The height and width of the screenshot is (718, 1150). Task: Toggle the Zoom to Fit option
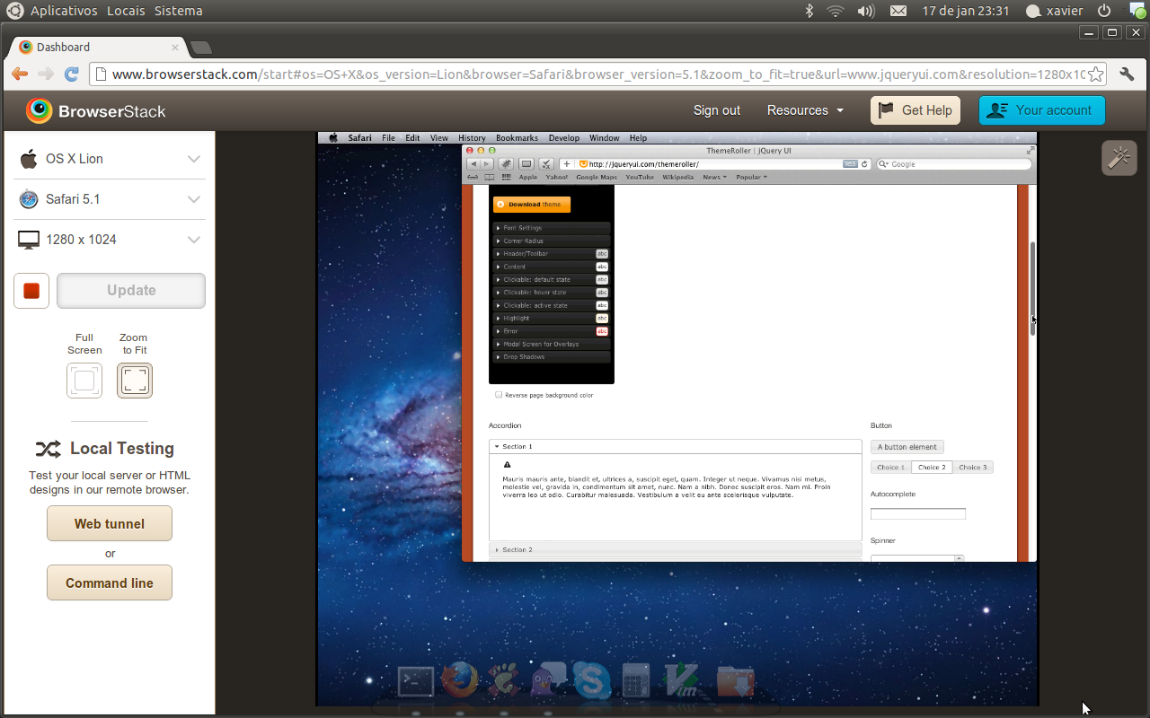tap(135, 381)
